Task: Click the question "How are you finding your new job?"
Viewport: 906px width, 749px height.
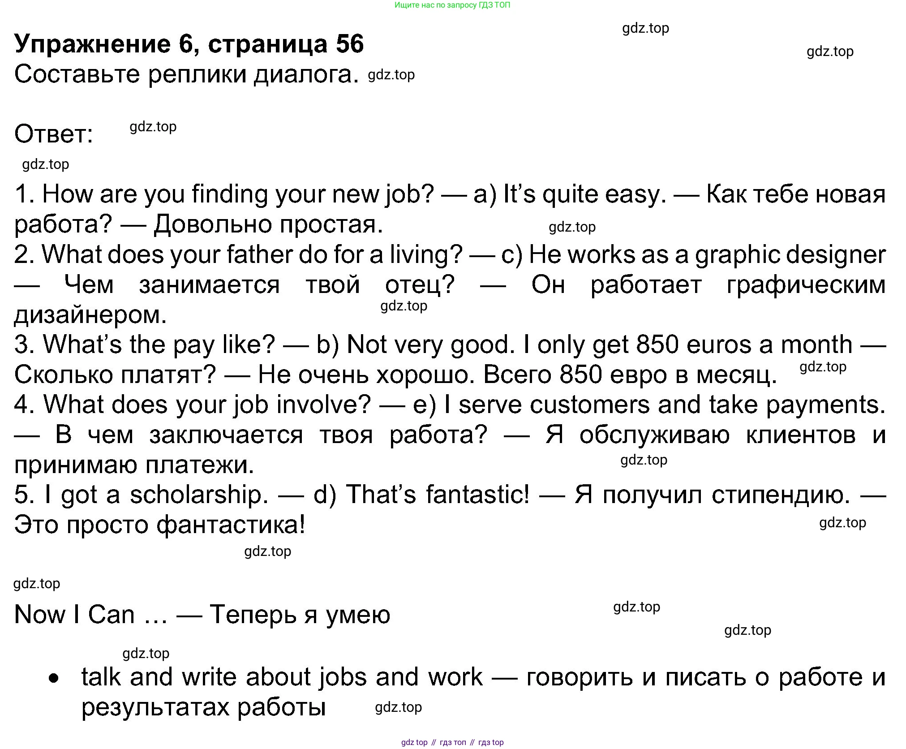Action: point(238,194)
